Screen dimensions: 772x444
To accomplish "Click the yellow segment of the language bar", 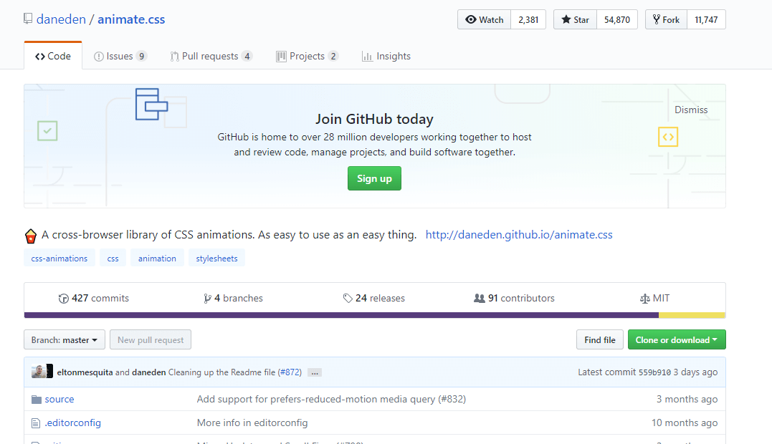I will [x=692, y=315].
